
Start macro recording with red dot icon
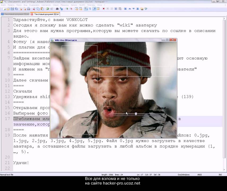coord(103,9)
